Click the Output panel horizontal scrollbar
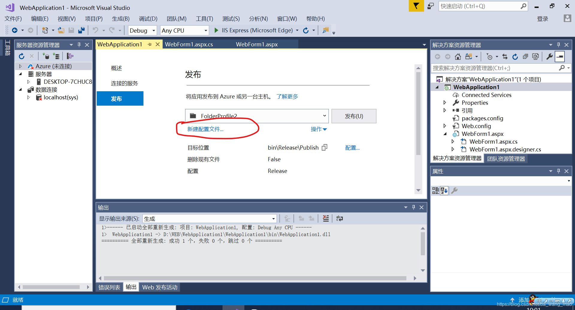The image size is (575, 310). [x=255, y=278]
